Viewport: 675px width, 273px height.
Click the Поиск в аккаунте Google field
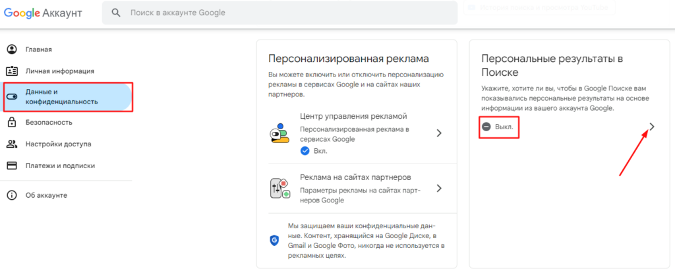point(279,13)
